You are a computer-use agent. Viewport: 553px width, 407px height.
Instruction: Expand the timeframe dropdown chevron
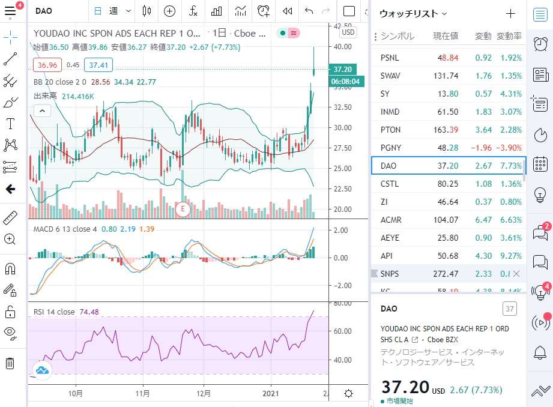coord(128,11)
